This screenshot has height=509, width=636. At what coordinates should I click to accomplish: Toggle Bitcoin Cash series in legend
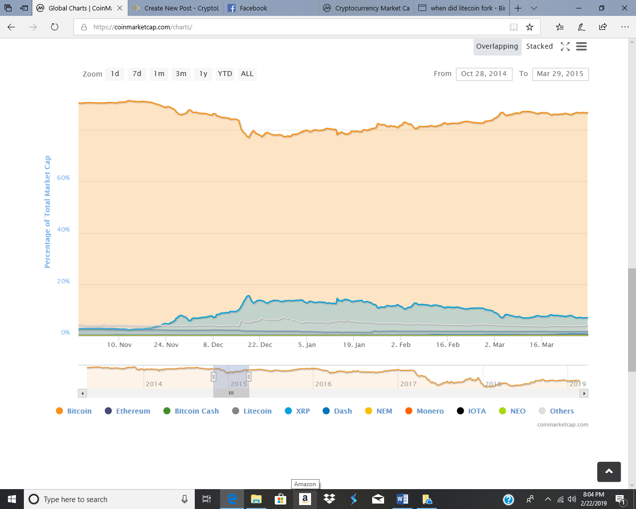[x=191, y=411]
